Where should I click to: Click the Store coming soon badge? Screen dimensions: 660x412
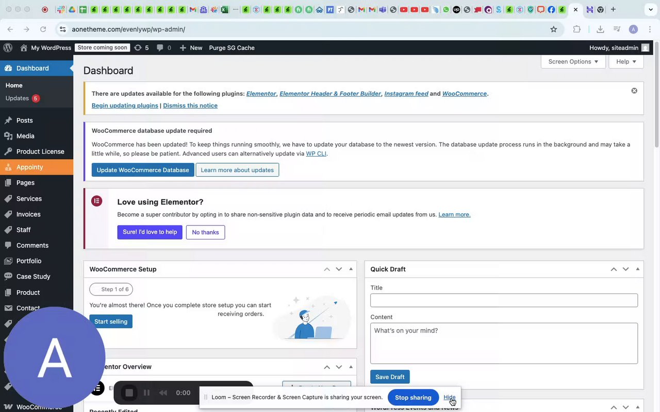click(x=102, y=47)
